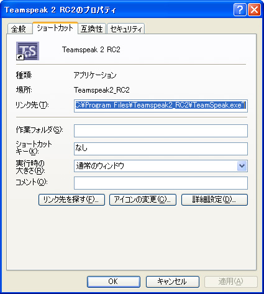Screen dimensions: 264x294
Task: Click the キャンセル button
Action: (173, 282)
